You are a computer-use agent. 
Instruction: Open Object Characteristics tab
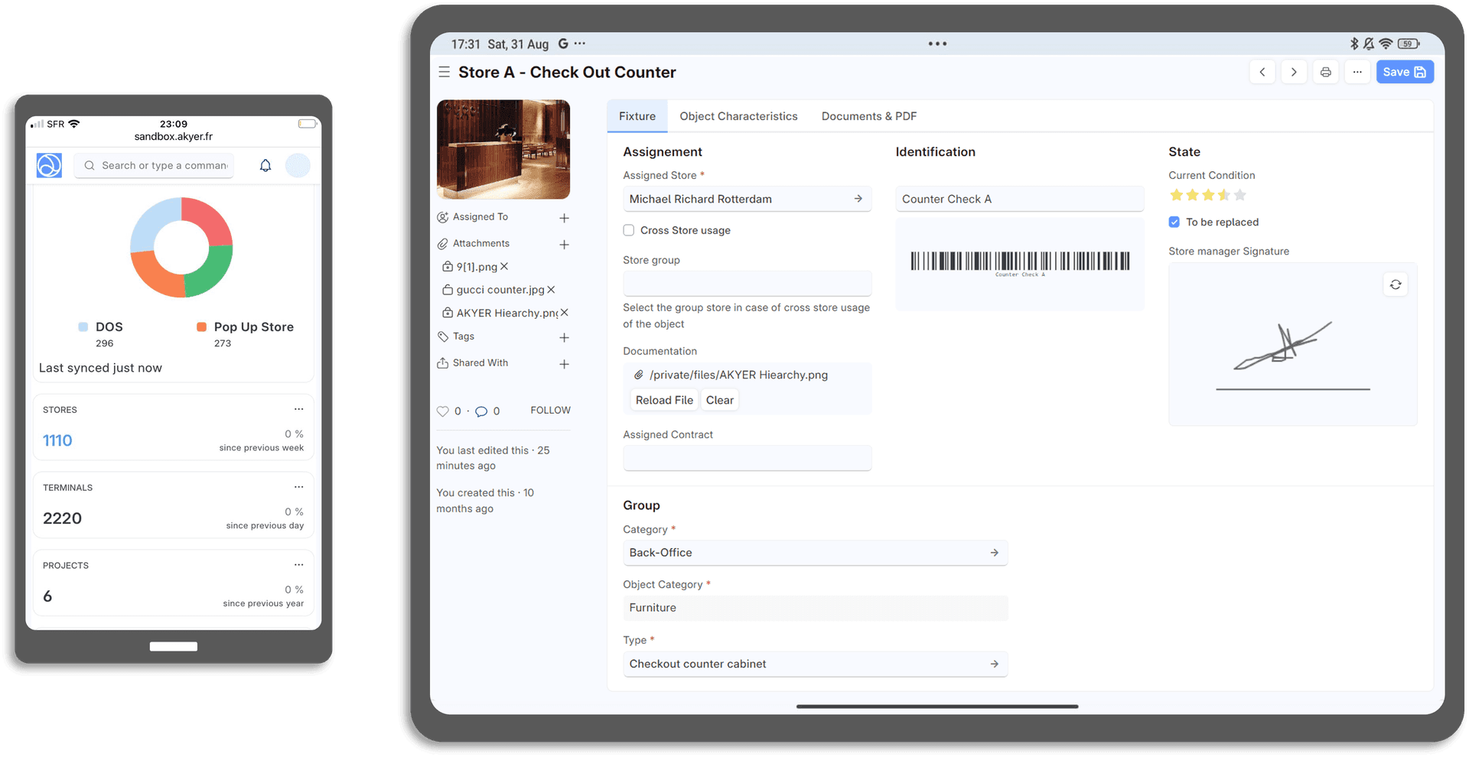point(738,116)
